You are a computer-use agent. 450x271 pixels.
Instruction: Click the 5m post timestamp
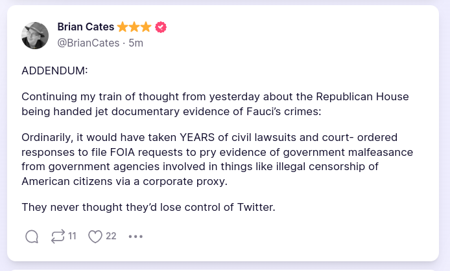click(136, 43)
